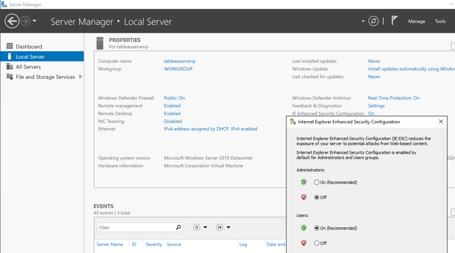Click the IE ESC dialog title icon

[x=292, y=121]
